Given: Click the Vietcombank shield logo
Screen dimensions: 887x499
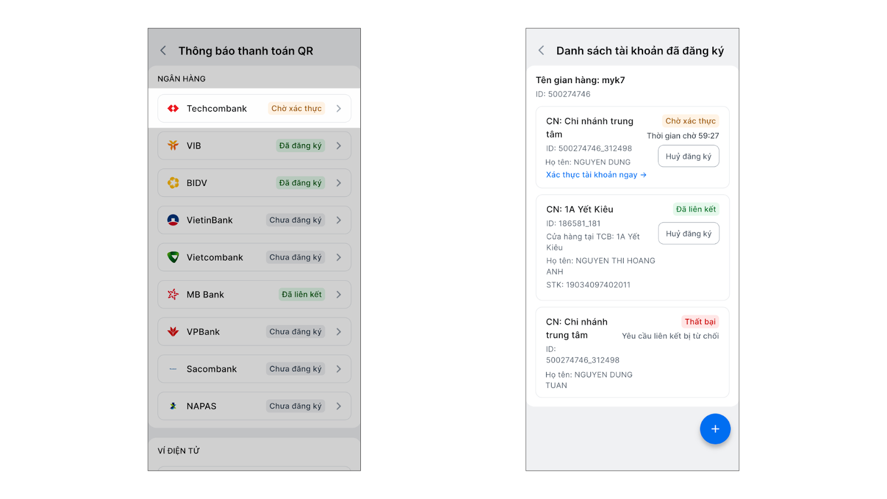Looking at the screenshot, I should pos(173,257).
